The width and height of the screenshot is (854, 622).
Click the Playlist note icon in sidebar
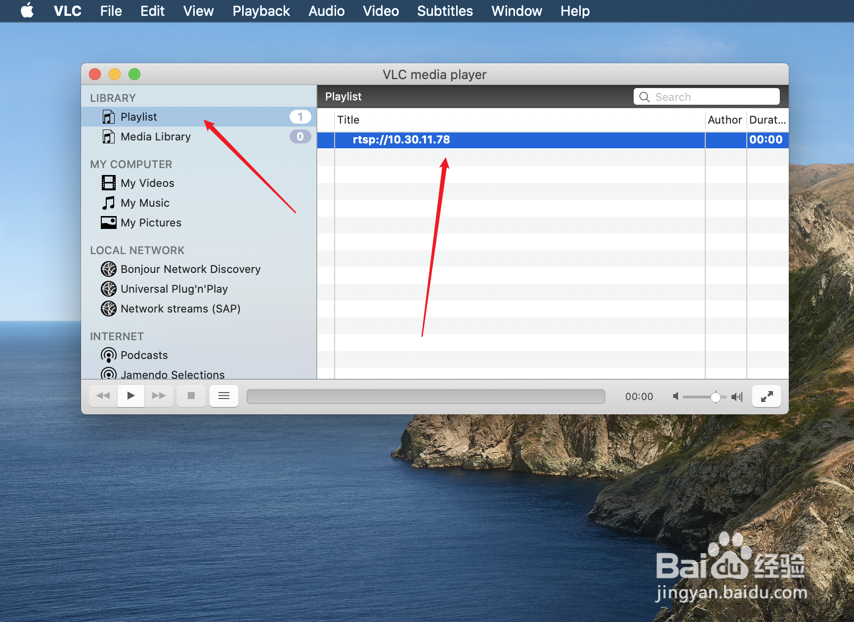(108, 117)
